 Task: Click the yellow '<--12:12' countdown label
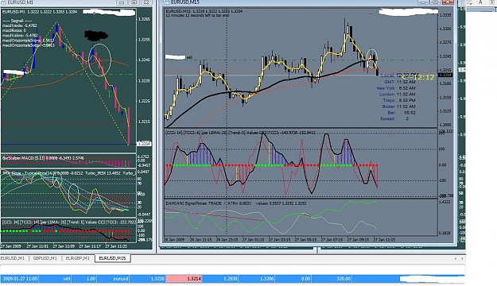(417, 77)
